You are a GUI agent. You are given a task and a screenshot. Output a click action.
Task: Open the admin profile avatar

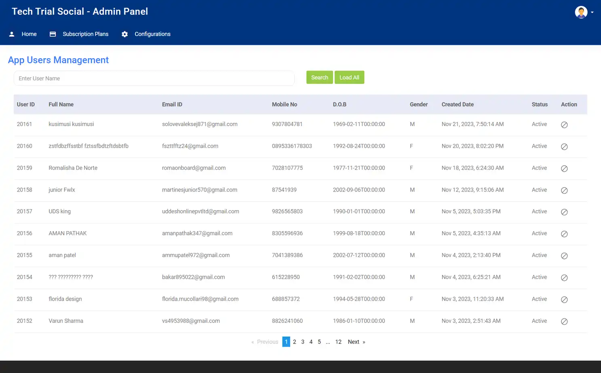[x=581, y=12]
